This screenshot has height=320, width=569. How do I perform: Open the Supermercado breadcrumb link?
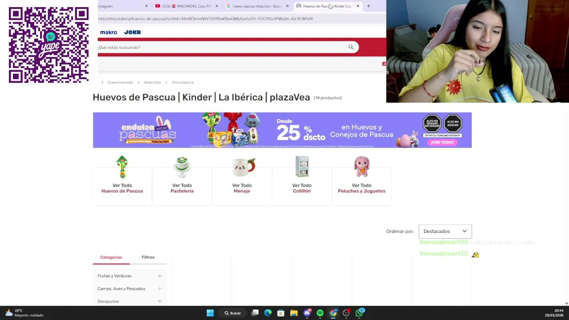120,82
